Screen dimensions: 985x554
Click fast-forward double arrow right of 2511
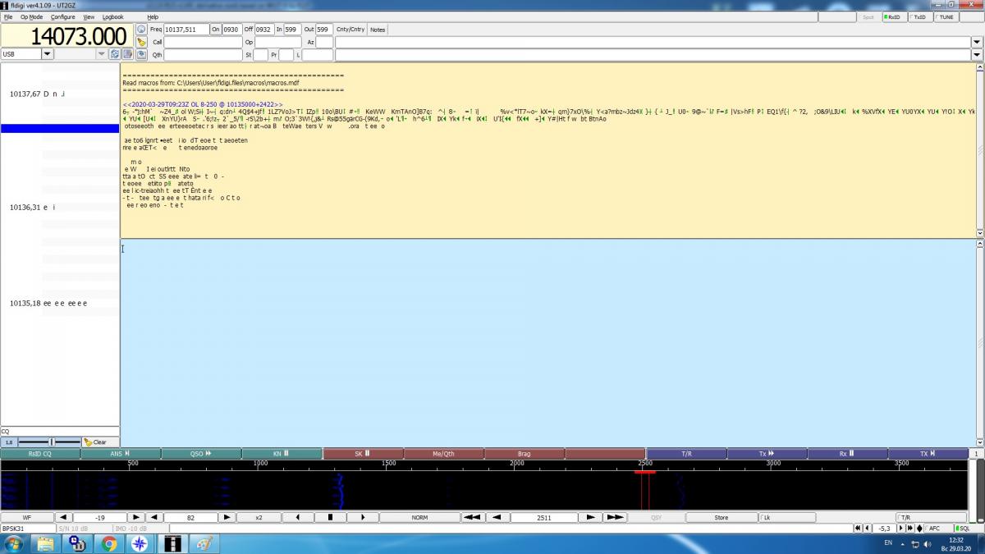(615, 518)
